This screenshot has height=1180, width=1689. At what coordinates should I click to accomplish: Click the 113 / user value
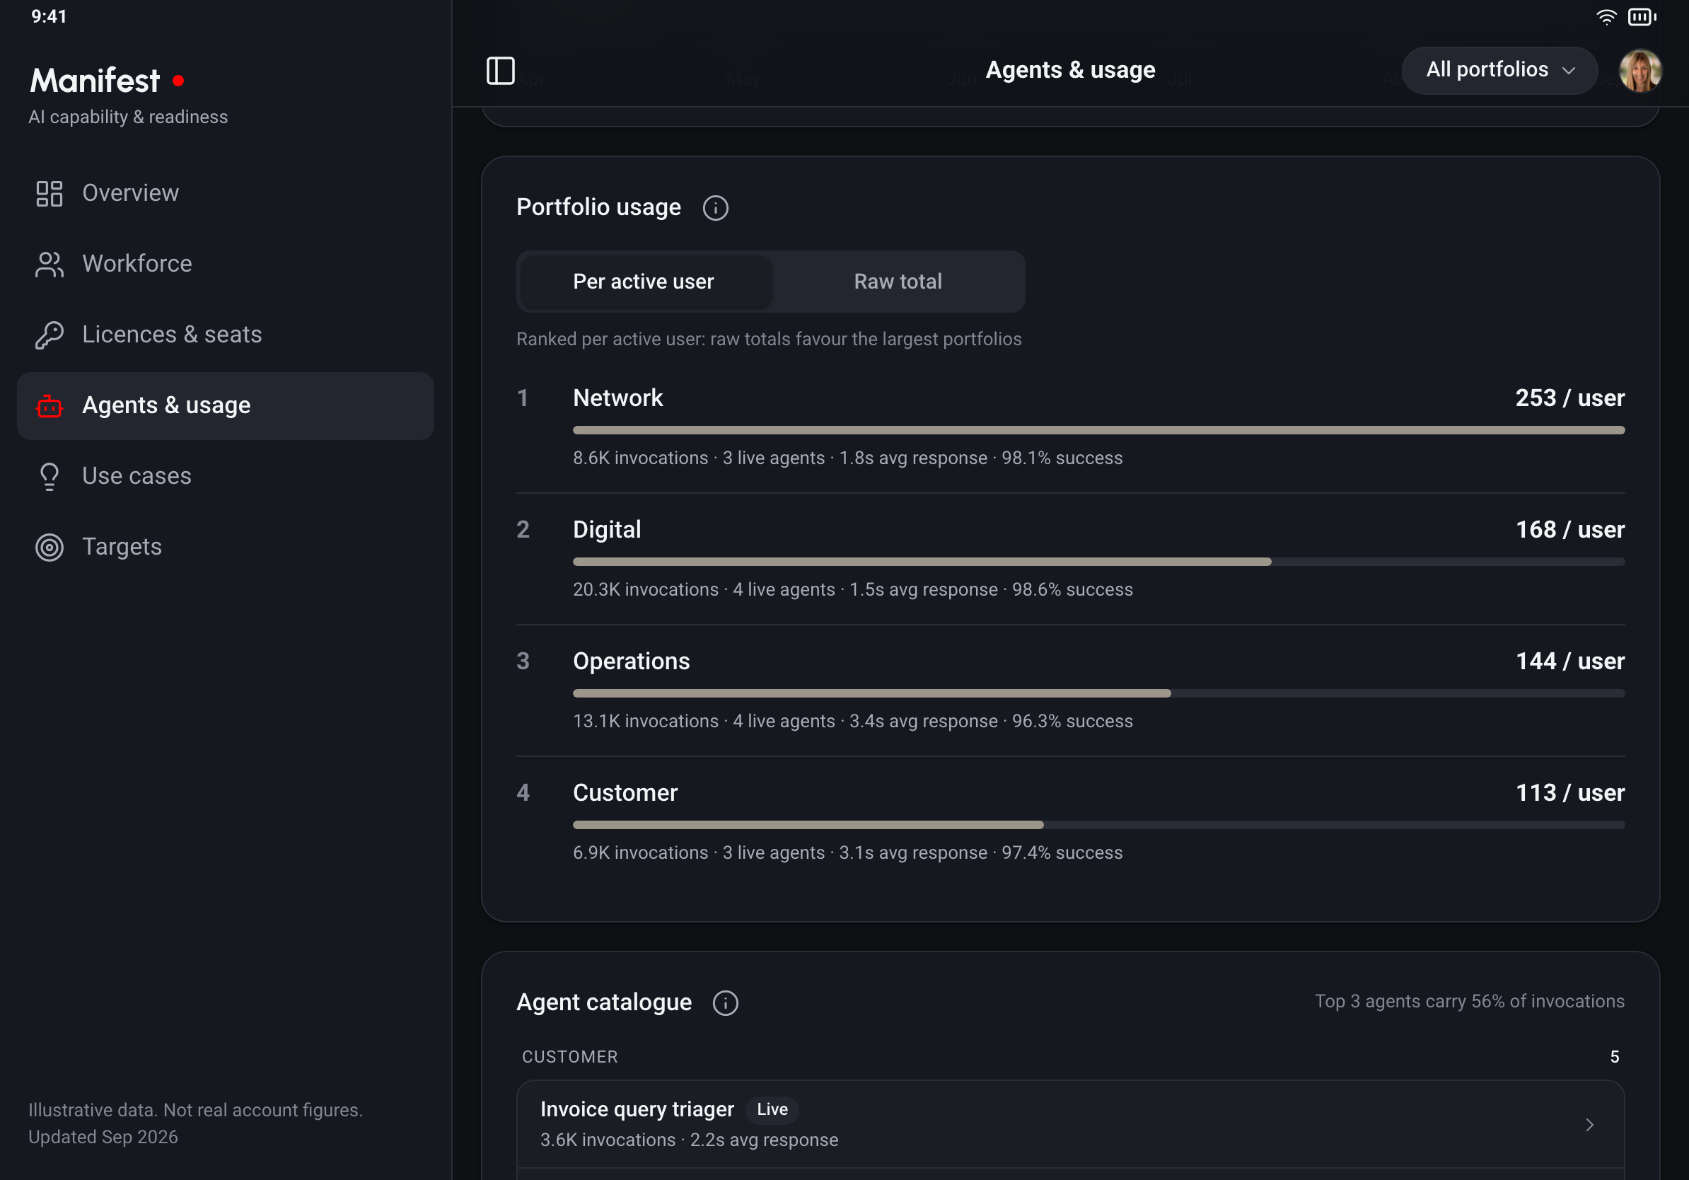tap(1570, 793)
